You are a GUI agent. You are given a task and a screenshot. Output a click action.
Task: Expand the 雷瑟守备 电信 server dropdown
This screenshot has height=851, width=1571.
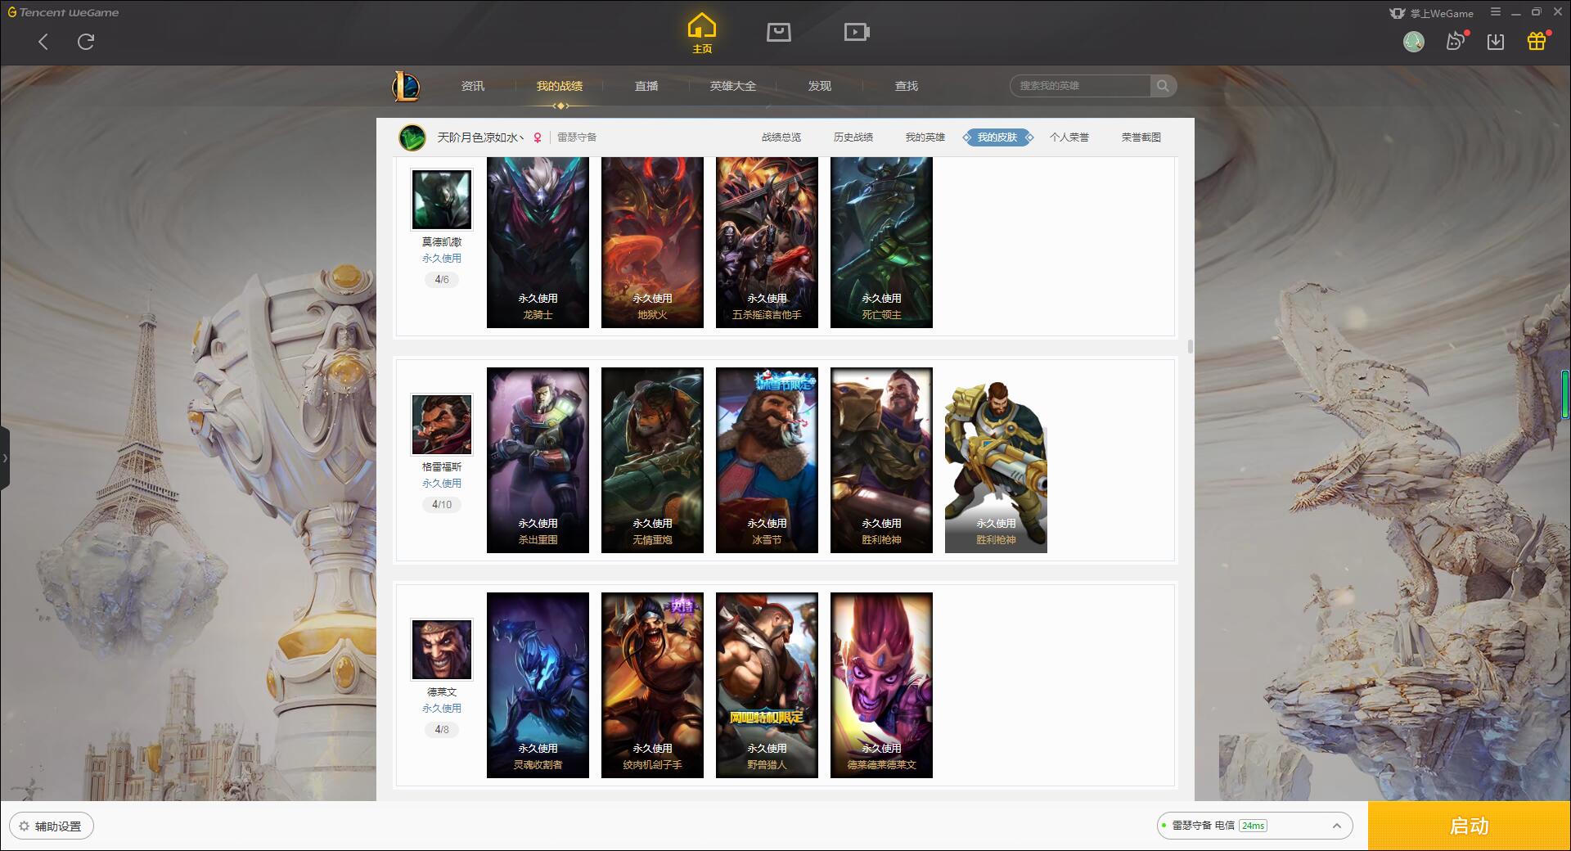pos(1254,826)
